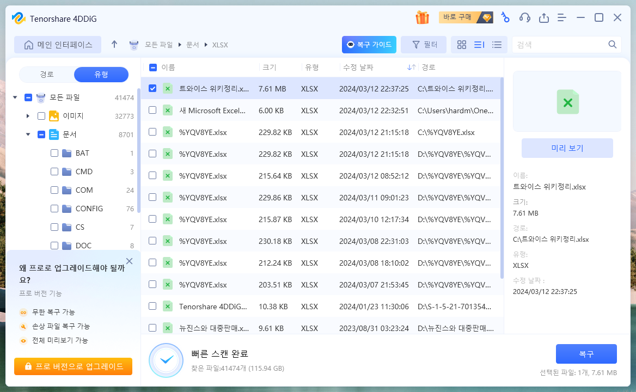
Task: Click the 미리 보기 preview button
Action: click(x=567, y=148)
